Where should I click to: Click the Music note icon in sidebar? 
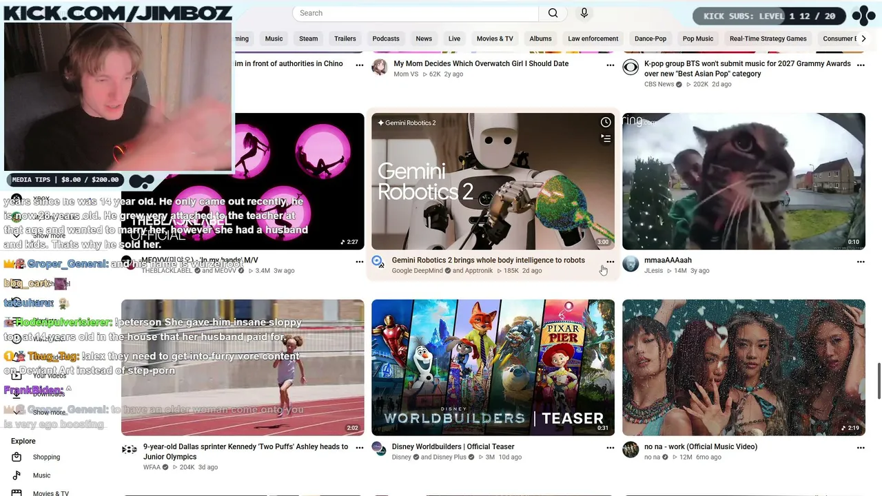point(17,475)
